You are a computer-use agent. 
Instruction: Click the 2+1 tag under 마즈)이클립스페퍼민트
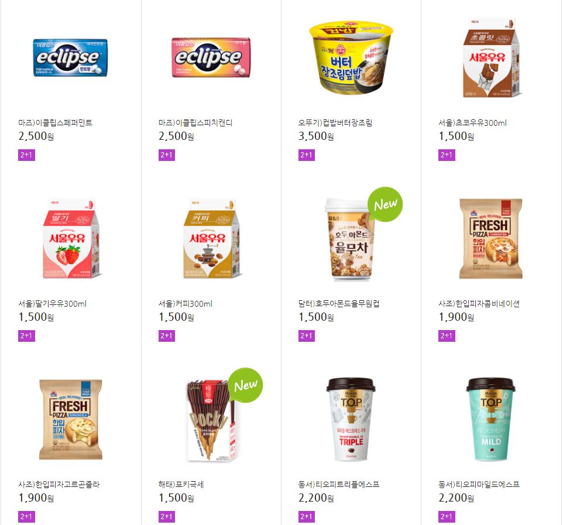pos(26,155)
